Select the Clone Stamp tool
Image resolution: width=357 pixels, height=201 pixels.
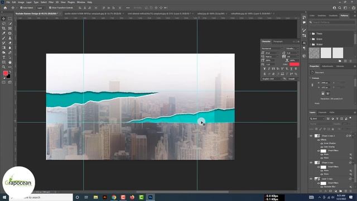coord(10,38)
